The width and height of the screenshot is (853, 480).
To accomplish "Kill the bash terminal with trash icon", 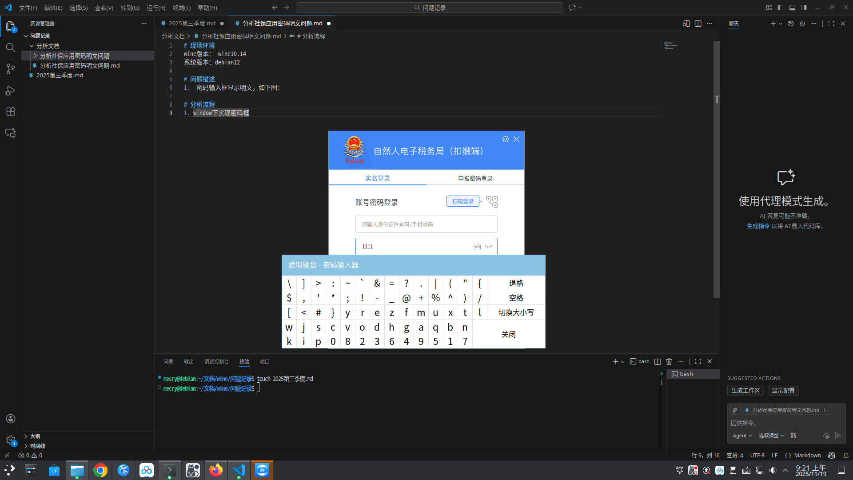I will tap(670, 361).
